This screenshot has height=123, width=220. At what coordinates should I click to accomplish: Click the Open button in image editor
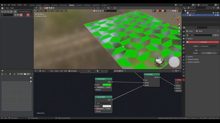[x=27, y=74]
